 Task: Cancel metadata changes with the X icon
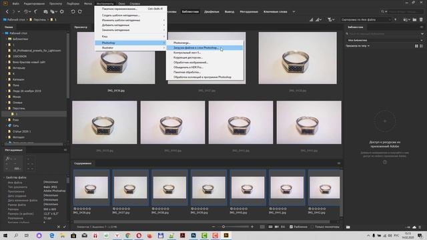click(59, 227)
